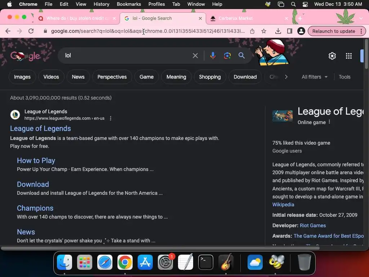
Task: Open the Wikipedia link in knowledge panel
Action: [x=283, y=205]
